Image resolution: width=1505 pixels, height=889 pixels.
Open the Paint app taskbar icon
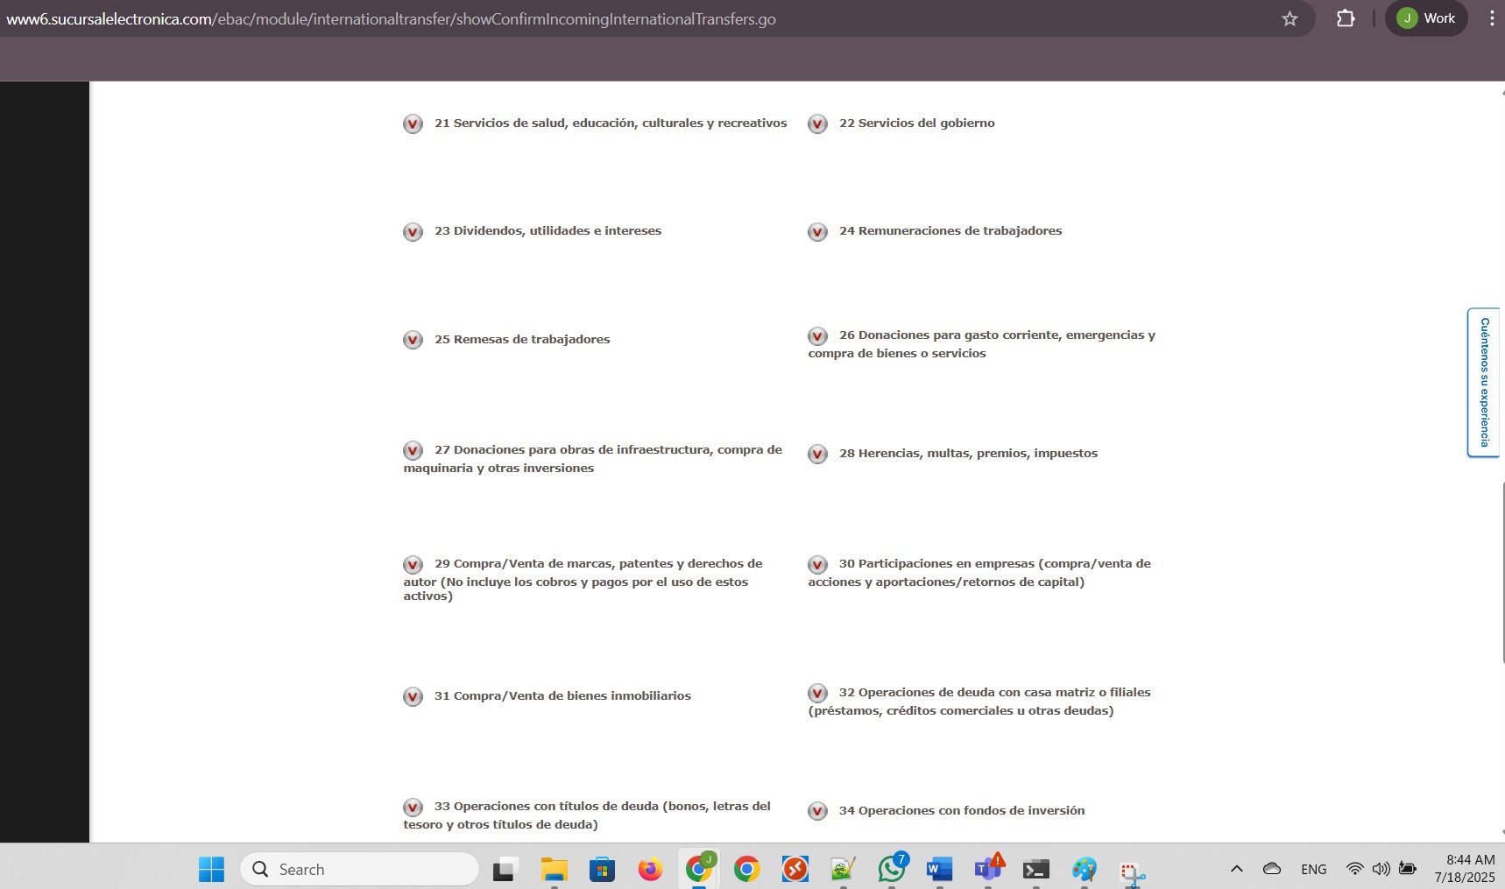tap(1084, 869)
